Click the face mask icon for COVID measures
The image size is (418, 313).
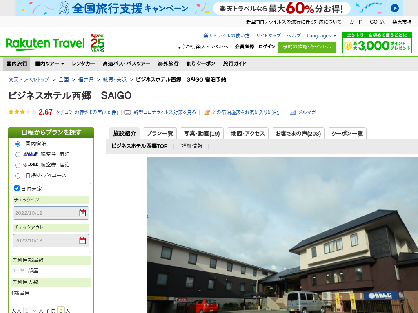point(127,112)
